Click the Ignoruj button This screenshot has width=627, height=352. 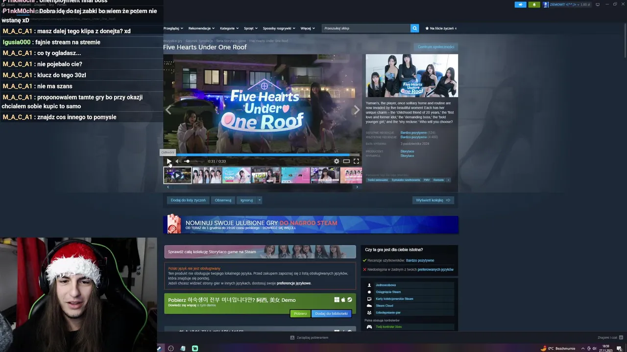pyautogui.click(x=246, y=200)
